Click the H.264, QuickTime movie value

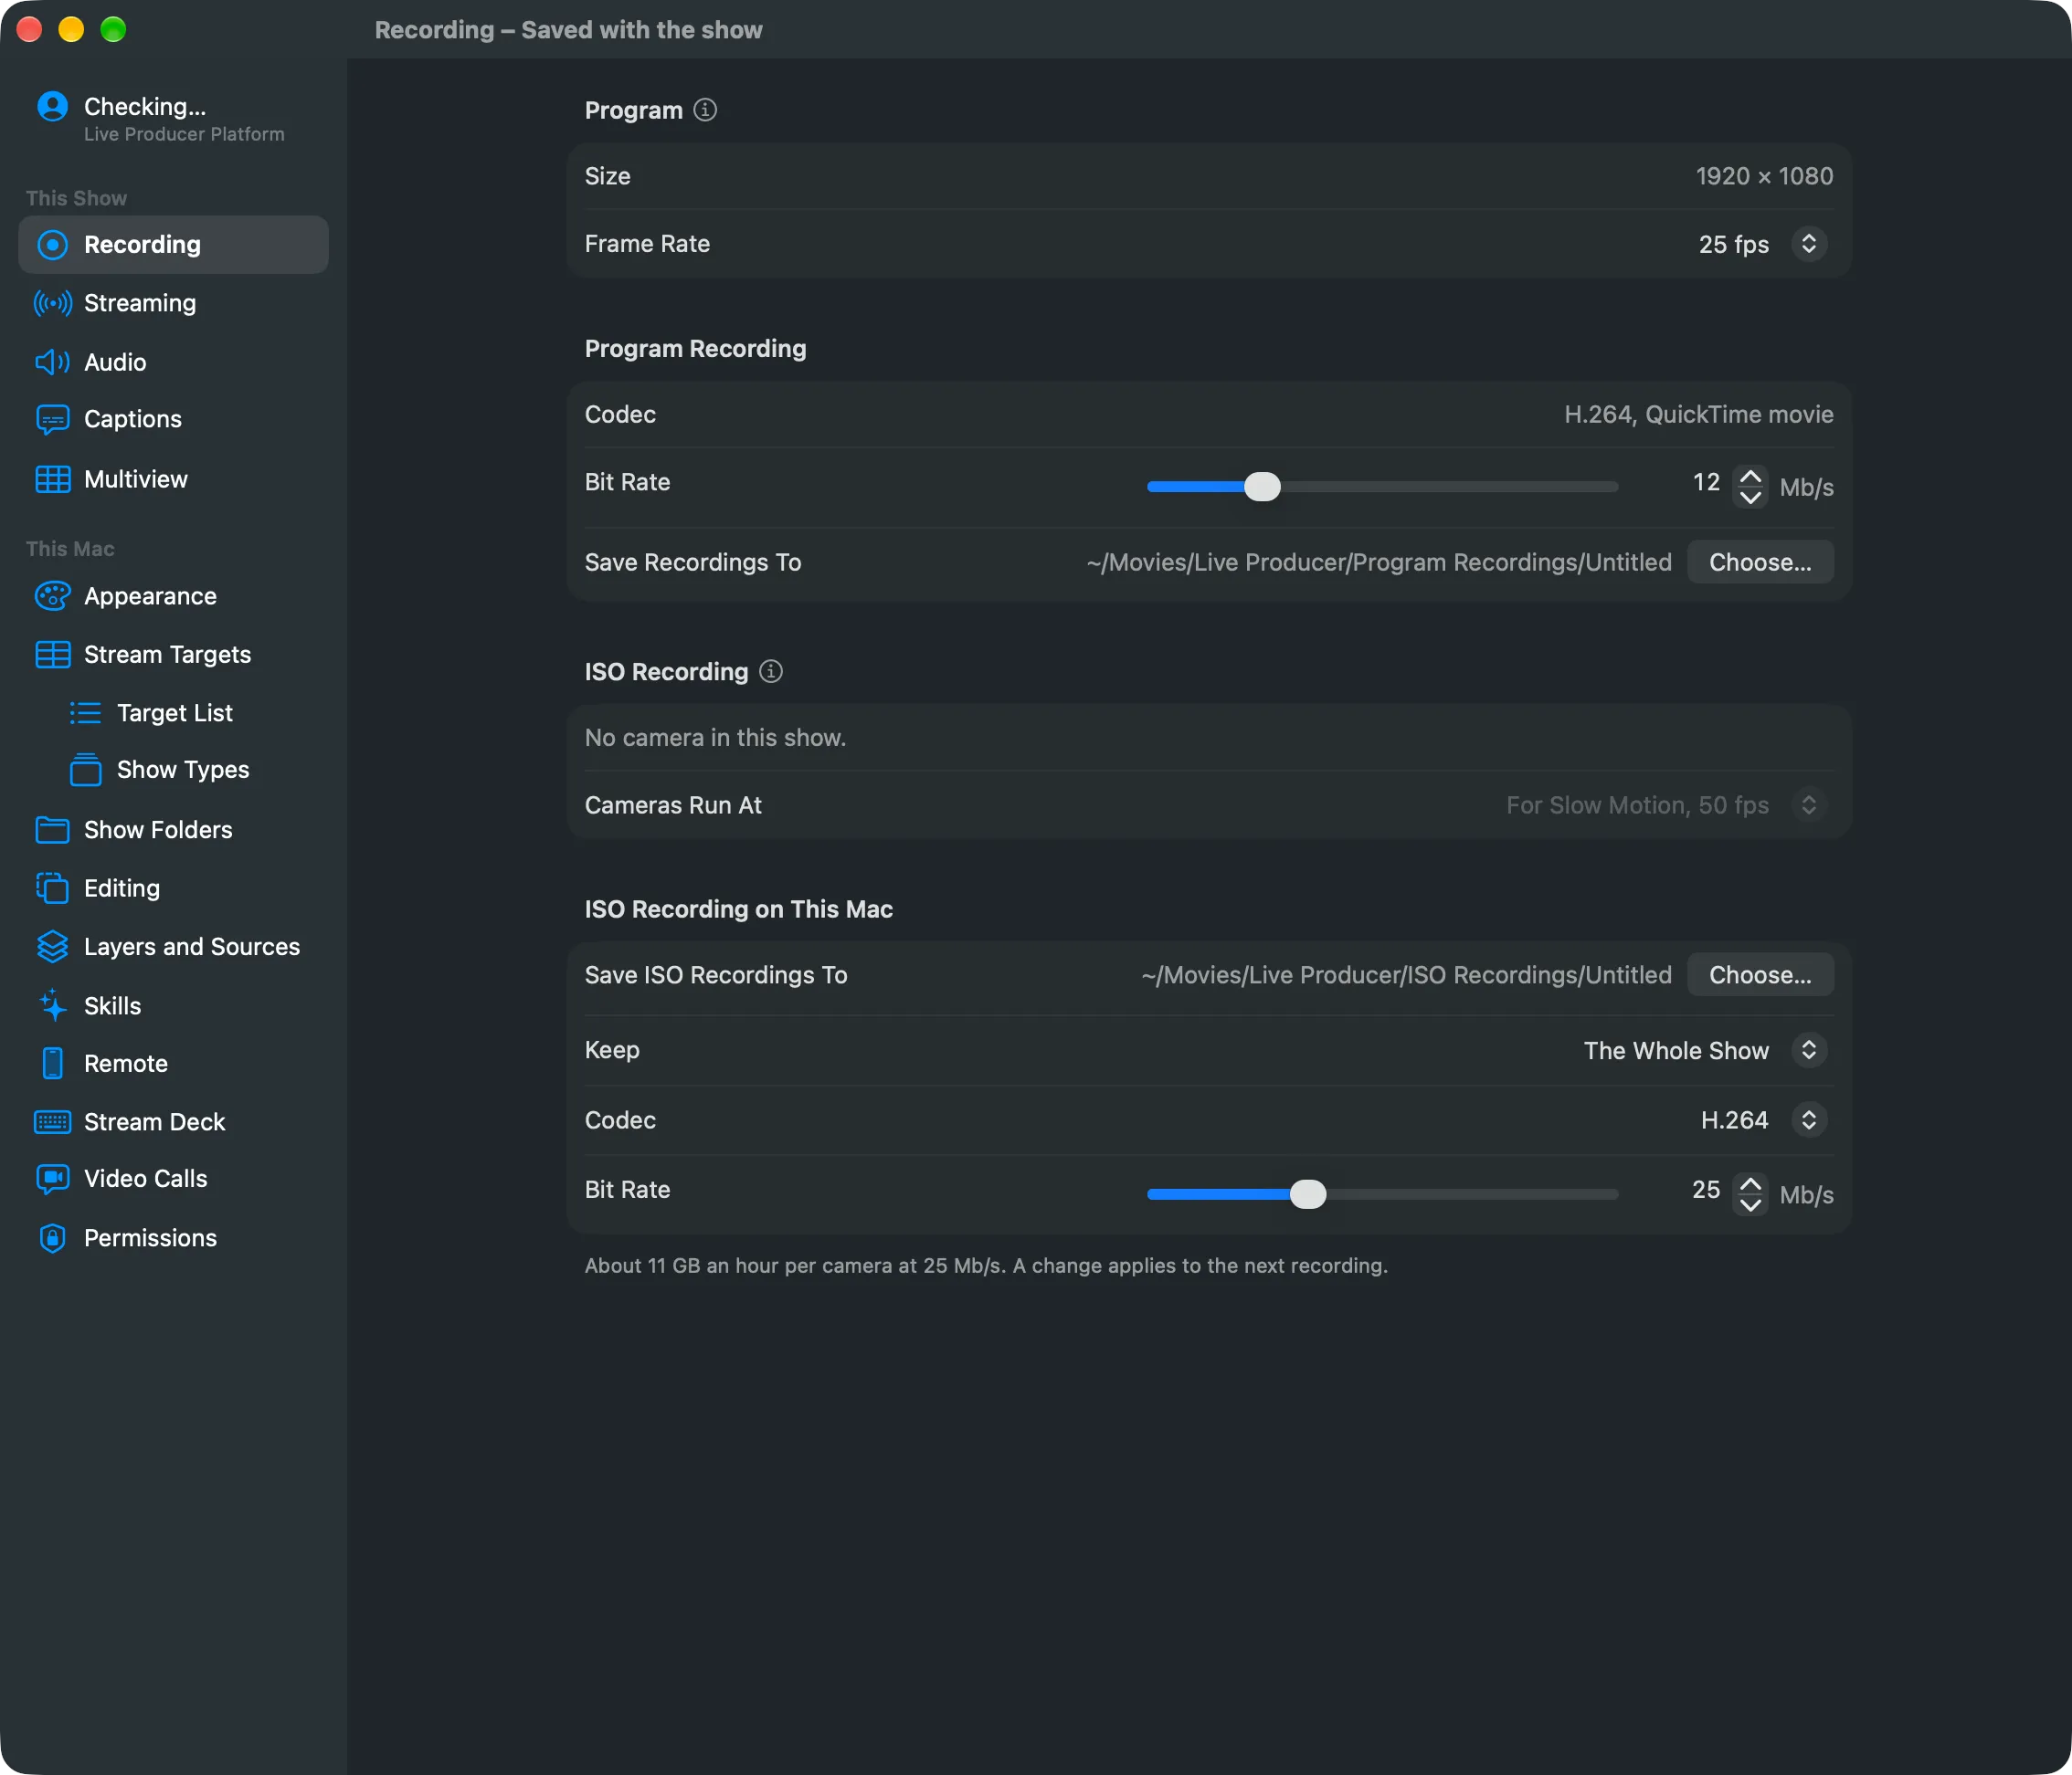(x=1698, y=415)
